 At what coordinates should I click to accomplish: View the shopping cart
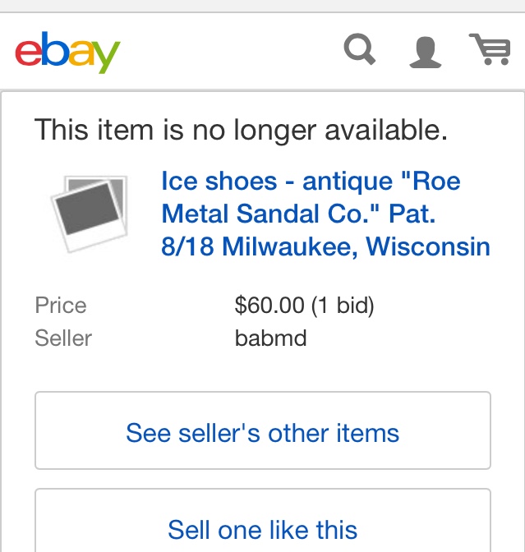coord(490,49)
